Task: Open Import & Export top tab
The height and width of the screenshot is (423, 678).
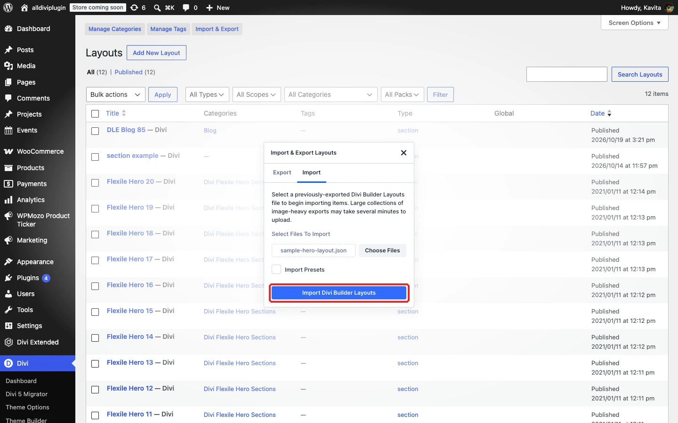Action: 217,29
